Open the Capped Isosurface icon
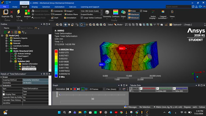The height and width of the screenshot is (116, 206). (163, 12)
